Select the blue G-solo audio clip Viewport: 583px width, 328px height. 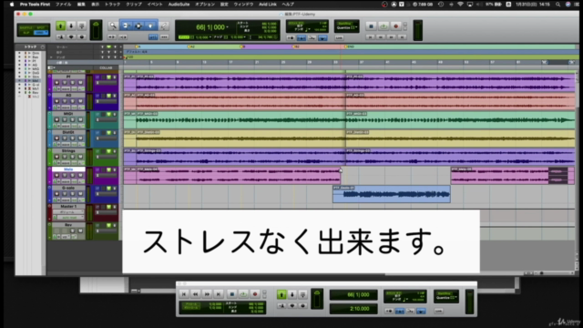coord(391,194)
